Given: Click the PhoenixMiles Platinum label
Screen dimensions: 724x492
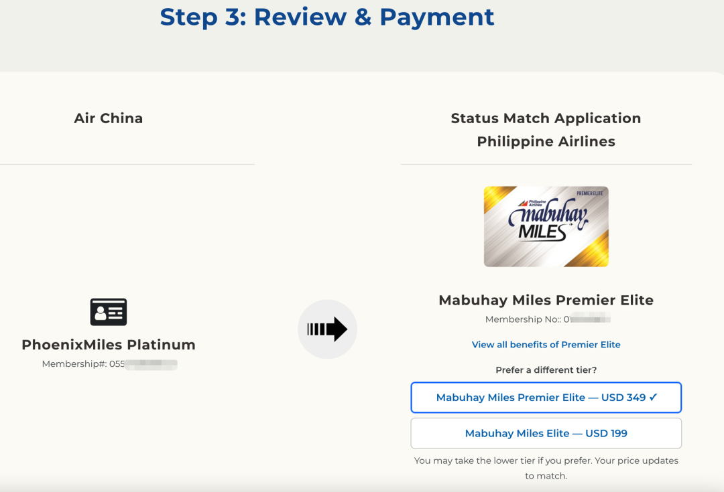Looking at the screenshot, I should click(109, 345).
